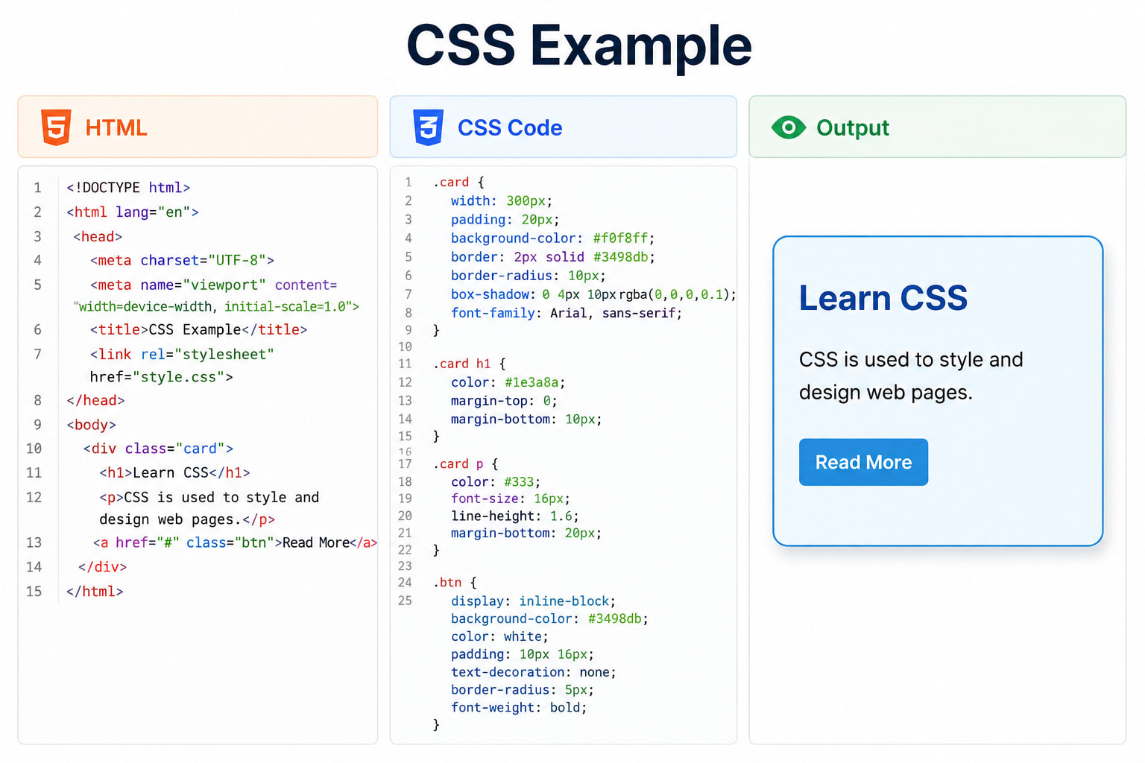Click paragraph 'CSS is used to style and'
Screen dimensions: 1145x763
(x=911, y=360)
